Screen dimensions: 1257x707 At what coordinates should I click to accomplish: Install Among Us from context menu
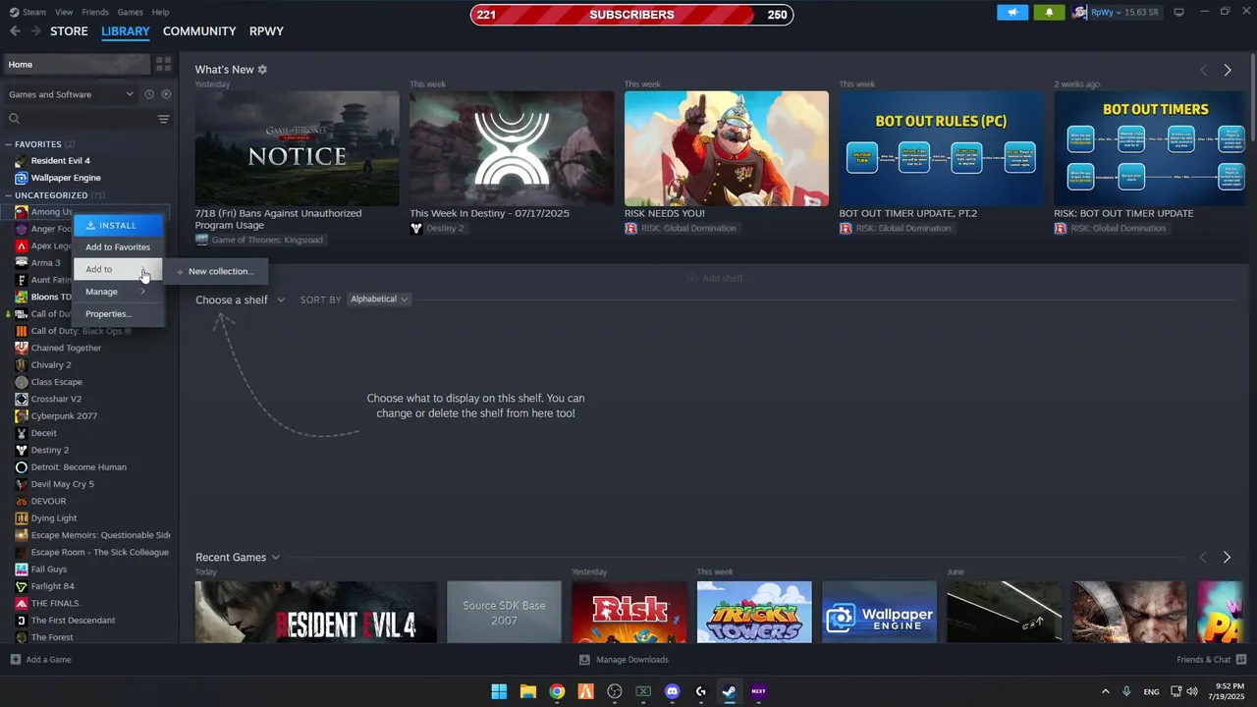tap(118, 225)
